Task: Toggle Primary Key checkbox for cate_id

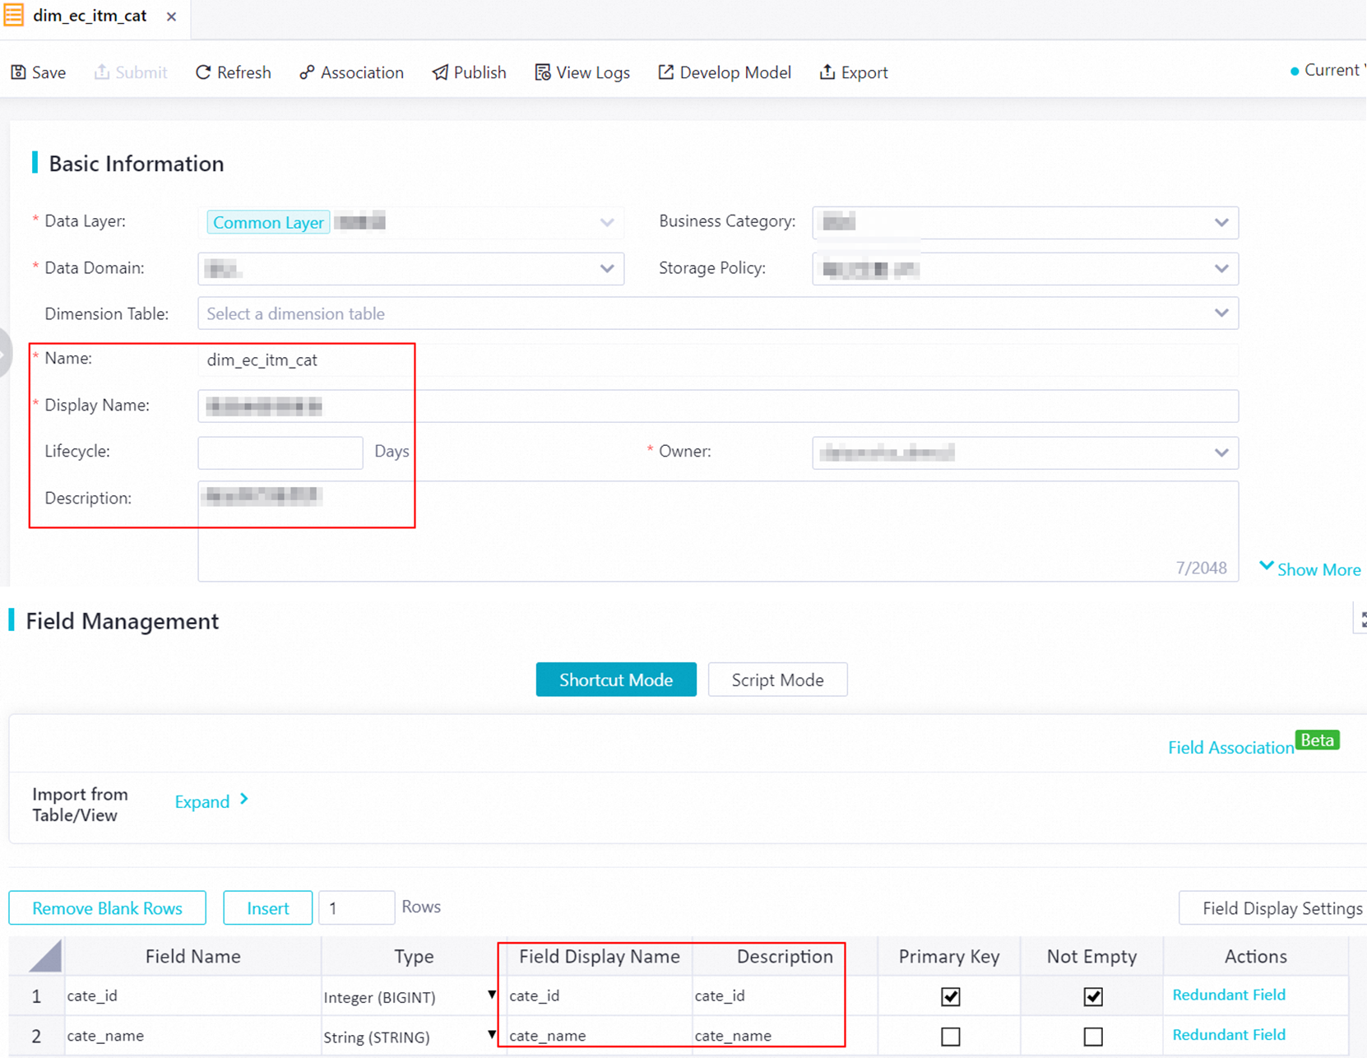Action: (x=950, y=996)
